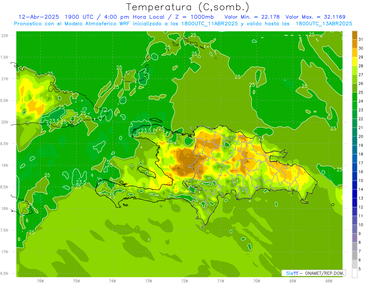Click the "17N" latitude axis label
The image size is (369, 285).
(x=5, y=252)
